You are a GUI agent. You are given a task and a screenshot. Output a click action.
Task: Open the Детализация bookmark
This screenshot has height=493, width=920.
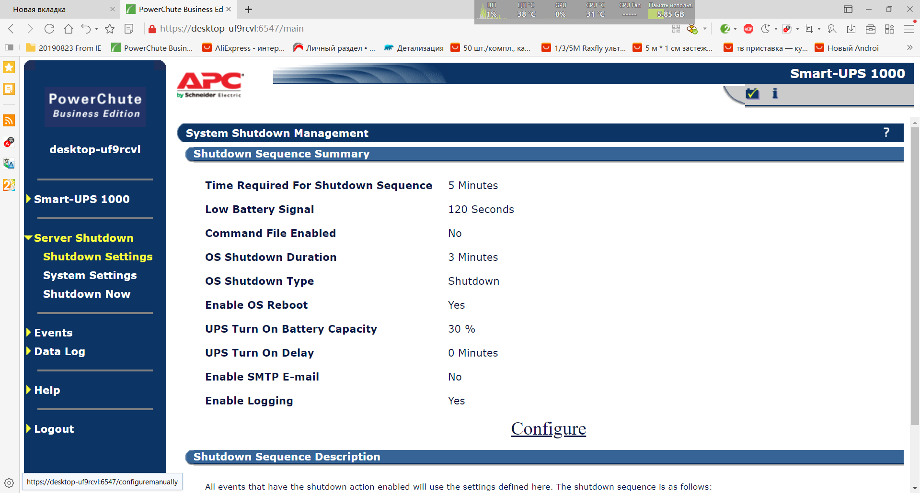click(414, 48)
